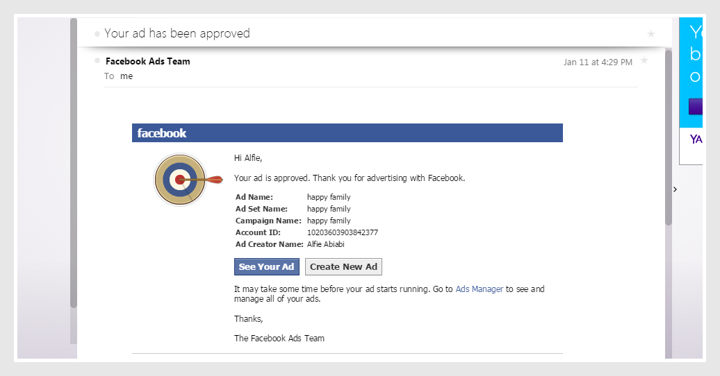Click the 'See Your Ad' button
Screen dimensions: 720x376
click(x=266, y=267)
